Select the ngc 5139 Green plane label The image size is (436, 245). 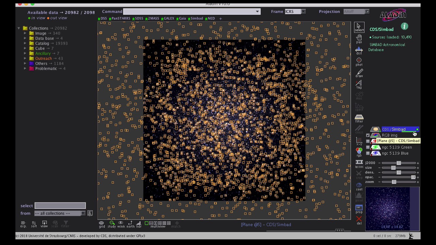click(396, 147)
